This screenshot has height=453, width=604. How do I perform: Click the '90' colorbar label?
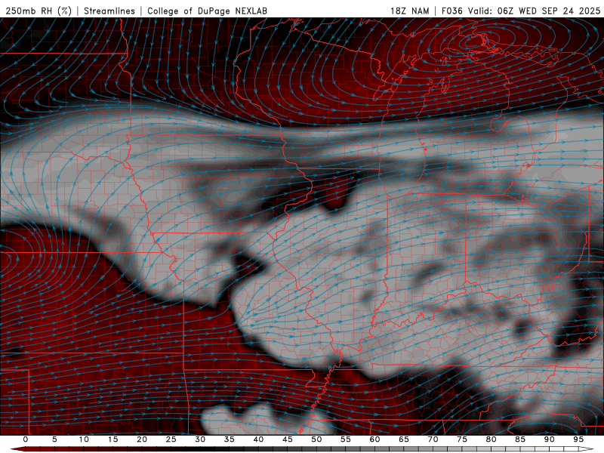click(x=550, y=439)
